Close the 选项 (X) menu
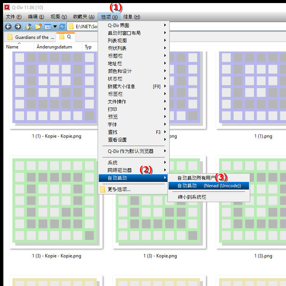 tap(109, 17)
